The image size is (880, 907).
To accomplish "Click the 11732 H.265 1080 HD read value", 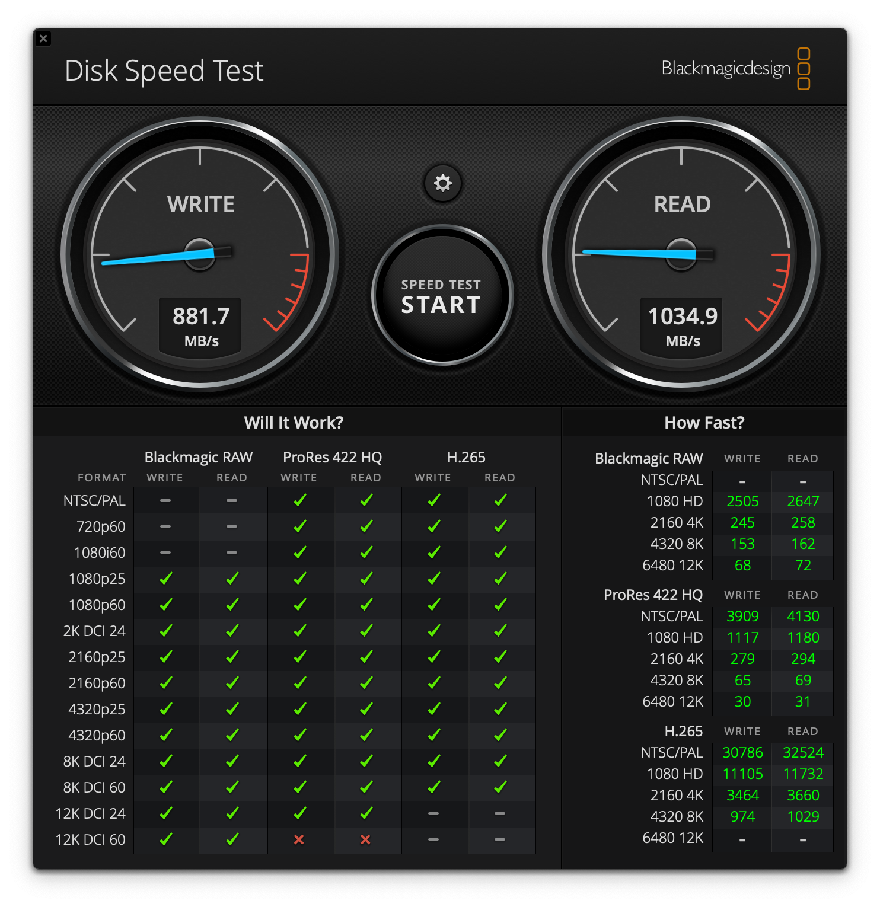I will [803, 774].
